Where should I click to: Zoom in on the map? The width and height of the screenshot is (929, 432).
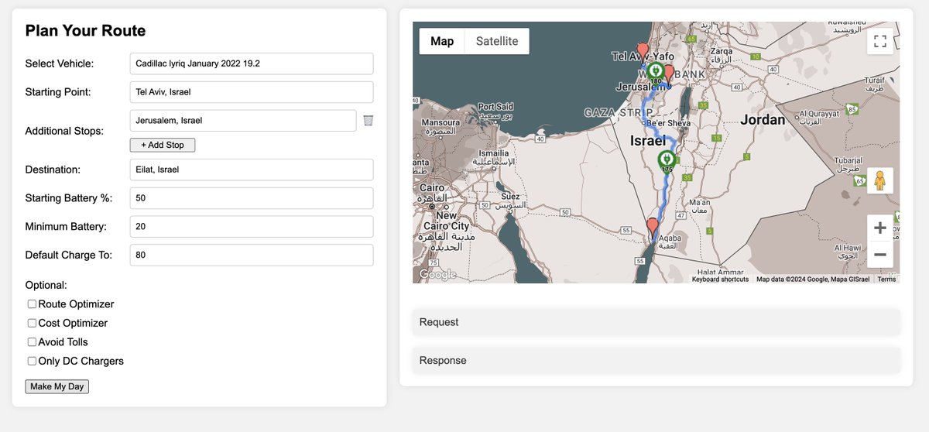coord(879,228)
